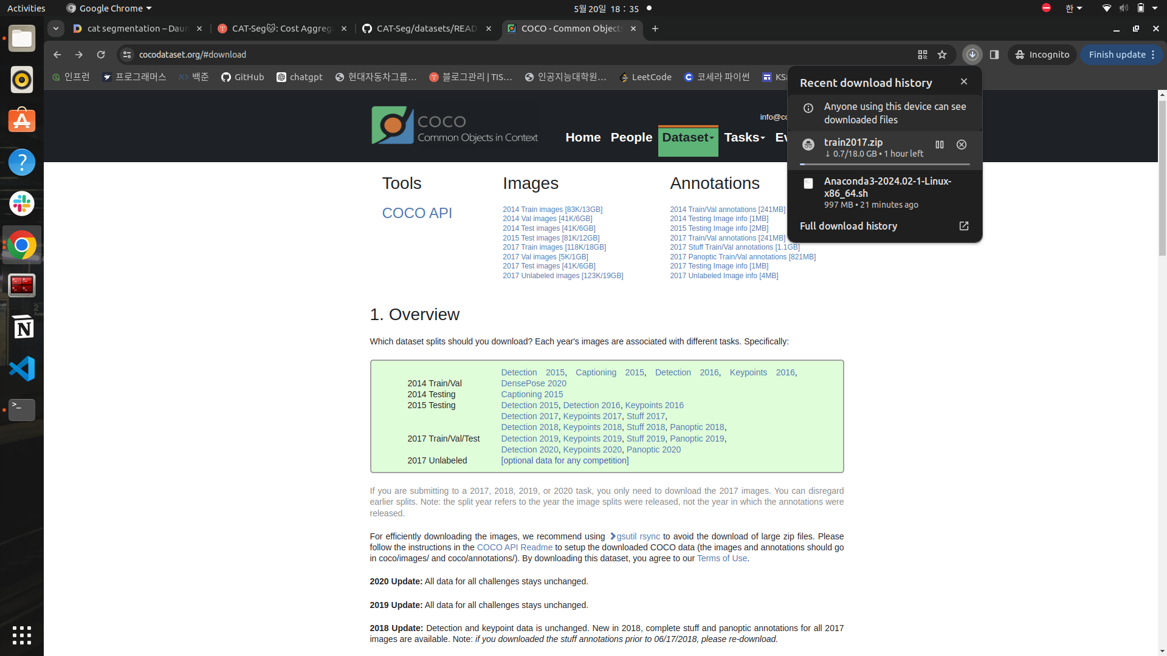This screenshot has height=656, width=1167.
Task: Open the side panel icon in toolbar
Action: pos(994,55)
